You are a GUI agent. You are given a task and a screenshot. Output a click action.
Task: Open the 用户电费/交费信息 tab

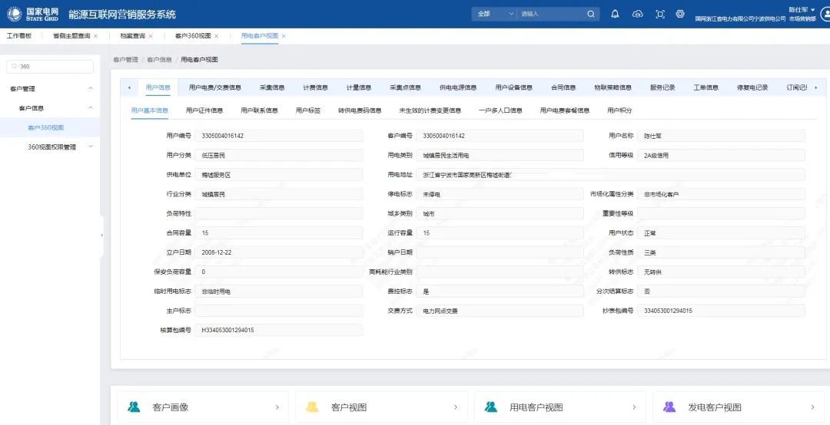click(215, 87)
